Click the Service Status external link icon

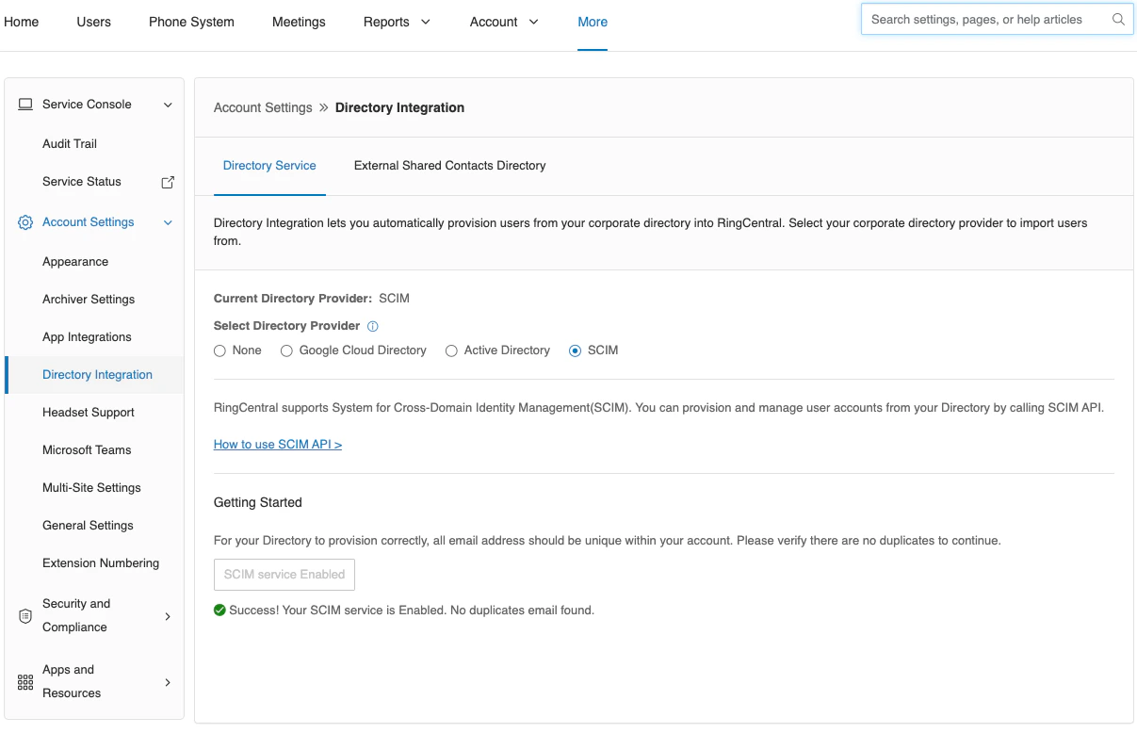click(x=168, y=182)
